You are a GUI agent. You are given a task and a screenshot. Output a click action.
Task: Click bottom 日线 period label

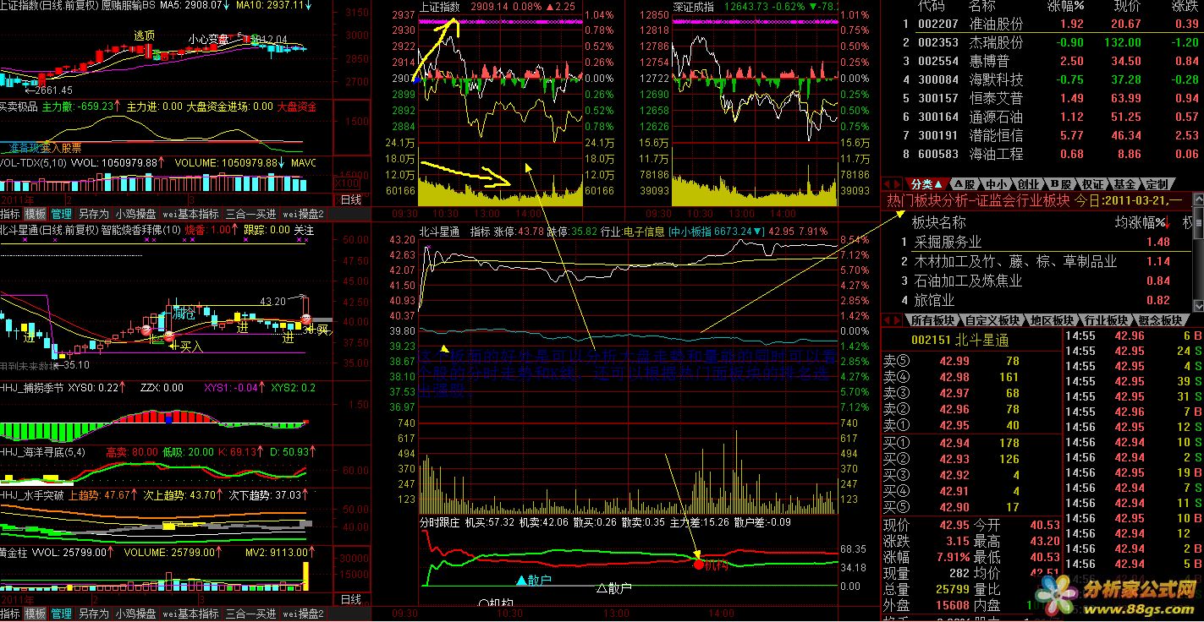click(x=350, y=599)
